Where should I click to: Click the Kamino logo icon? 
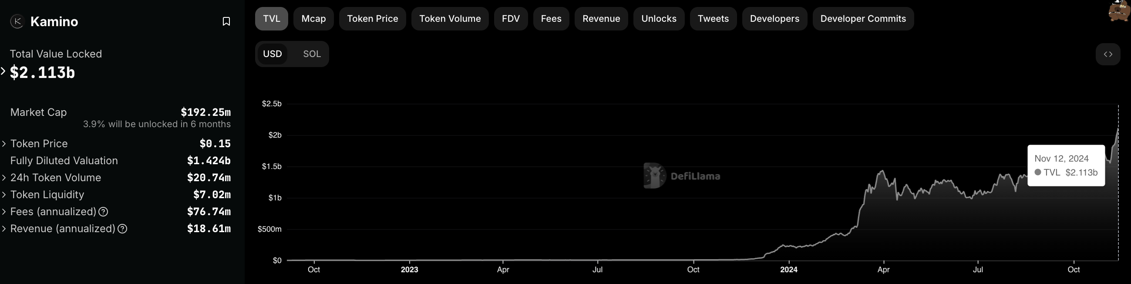pos(17,21)
